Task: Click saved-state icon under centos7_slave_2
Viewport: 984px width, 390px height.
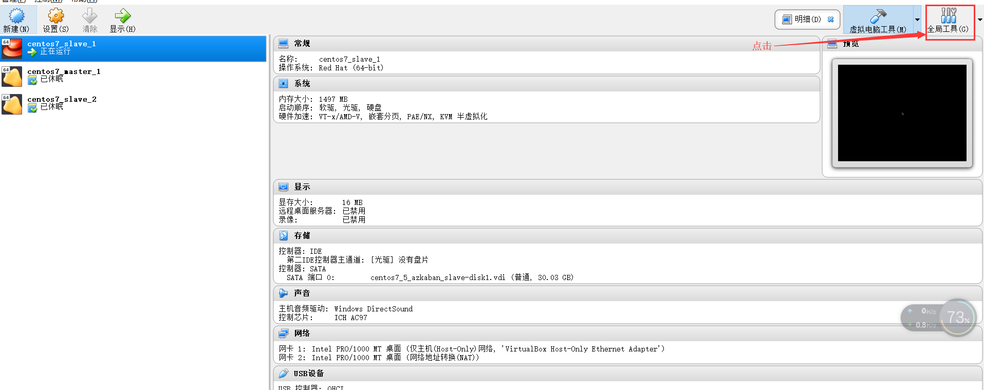Action: click(x=32, y=108)
